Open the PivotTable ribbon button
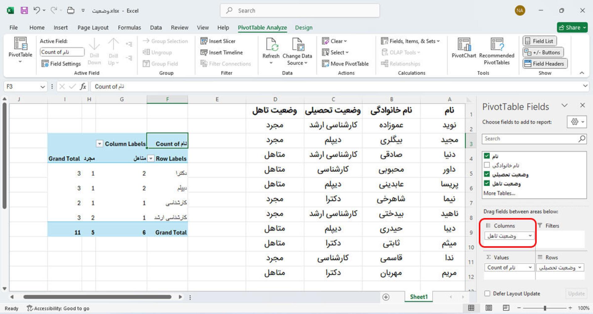The height and width of the screenshot is (314, 593). [20, 50]
